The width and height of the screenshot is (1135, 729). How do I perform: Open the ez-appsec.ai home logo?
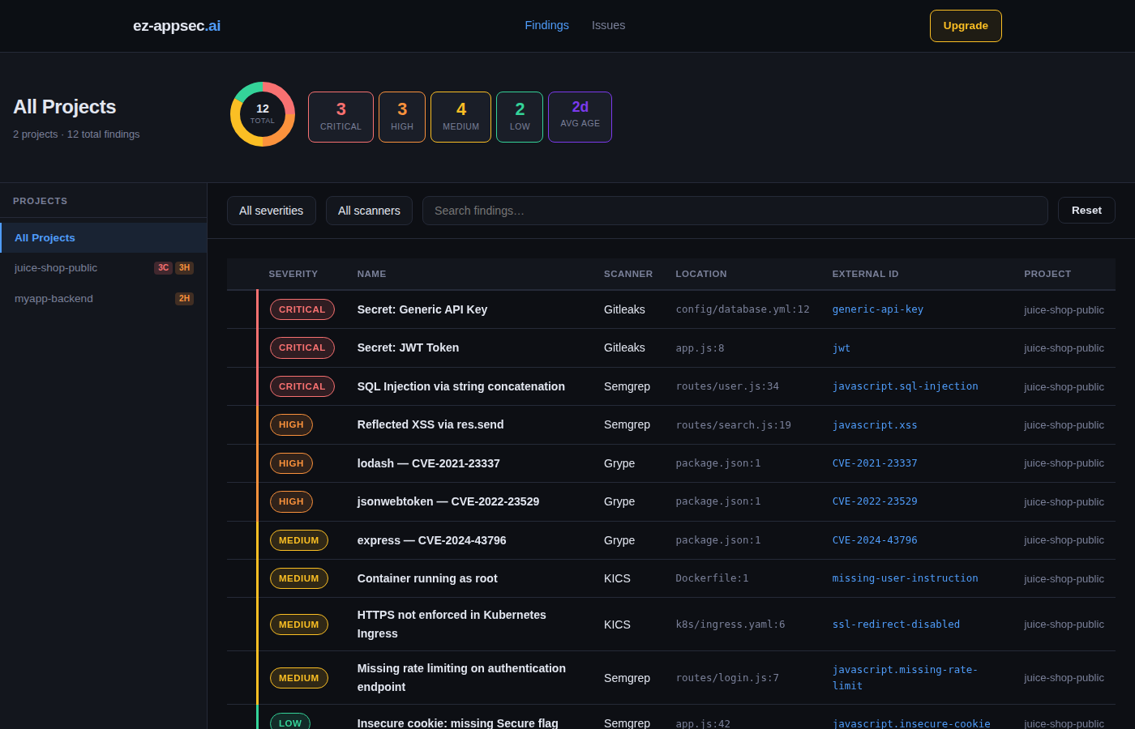pos(177,25)
